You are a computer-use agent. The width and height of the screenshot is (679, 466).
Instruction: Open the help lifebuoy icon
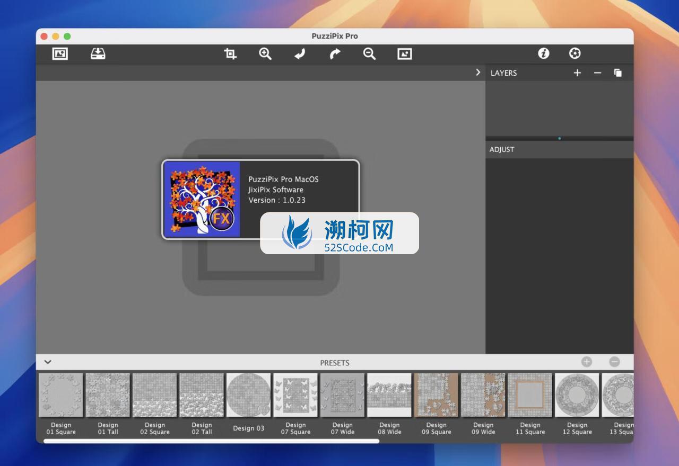pos(575,53)
